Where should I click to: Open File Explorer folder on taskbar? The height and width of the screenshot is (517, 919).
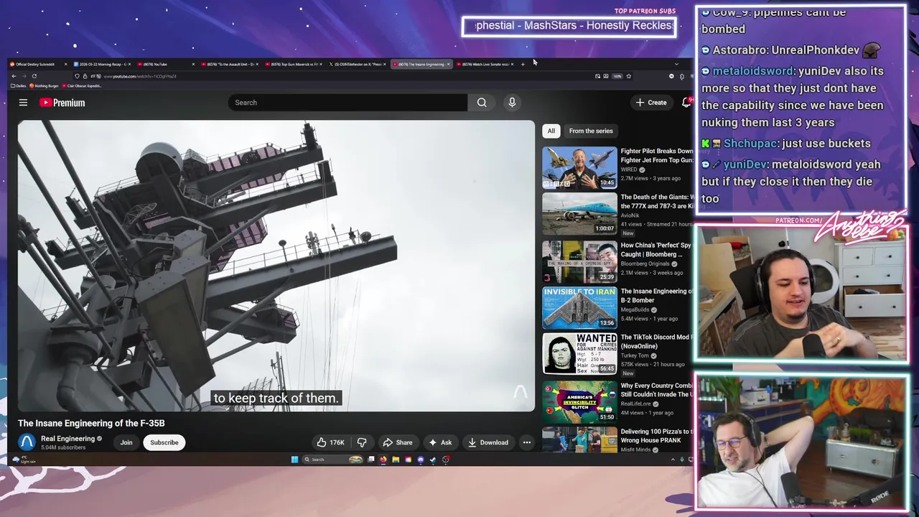click(396, 460)
